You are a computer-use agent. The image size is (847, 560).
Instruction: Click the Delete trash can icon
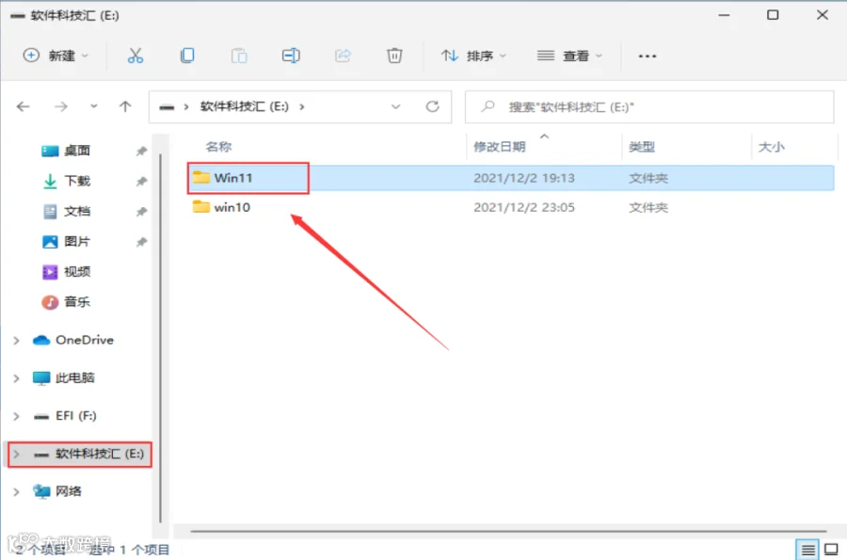(394, 56)
